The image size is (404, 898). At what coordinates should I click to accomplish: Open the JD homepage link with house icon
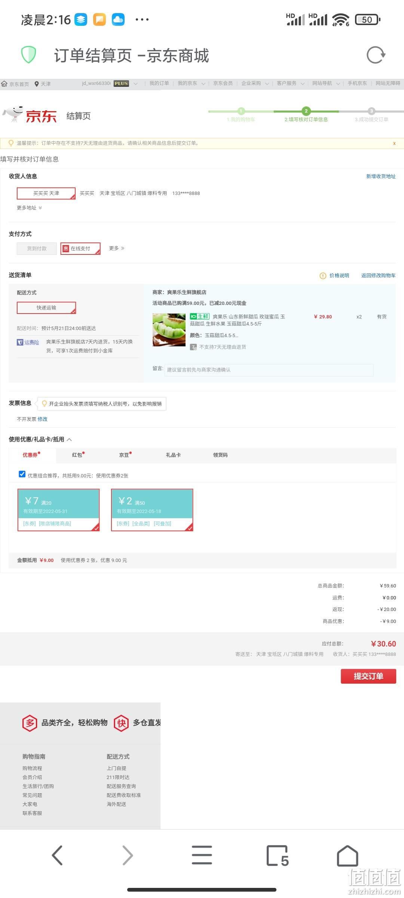[15, 84]
